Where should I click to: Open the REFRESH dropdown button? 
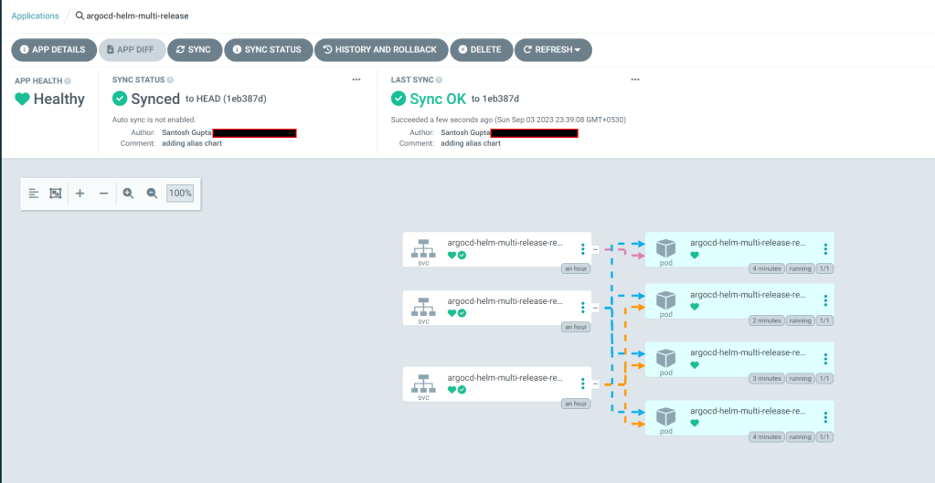553,49
